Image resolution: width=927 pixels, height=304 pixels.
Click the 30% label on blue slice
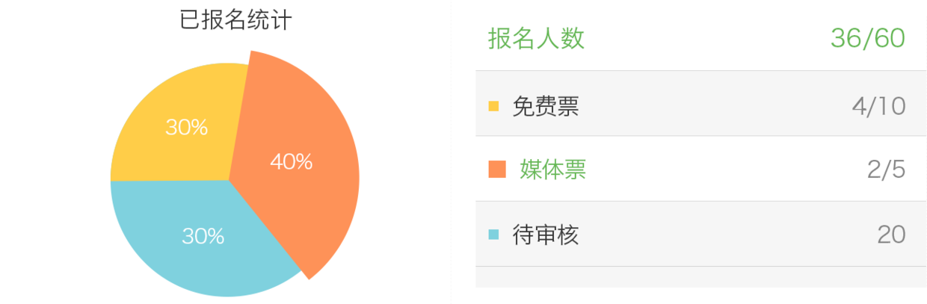tap(203, 237)
